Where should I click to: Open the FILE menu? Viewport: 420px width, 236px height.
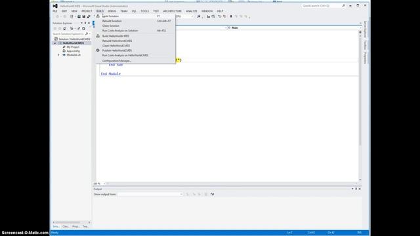coord(55,11)
